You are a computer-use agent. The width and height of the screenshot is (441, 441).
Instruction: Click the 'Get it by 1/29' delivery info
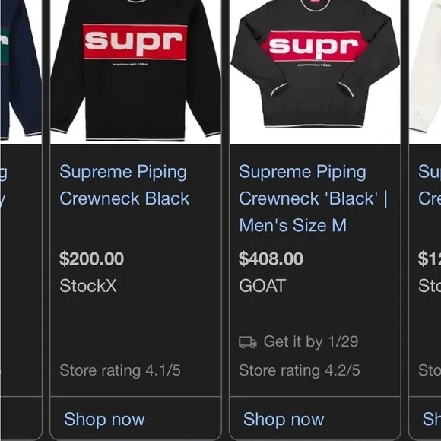click(x=298, y=341)
